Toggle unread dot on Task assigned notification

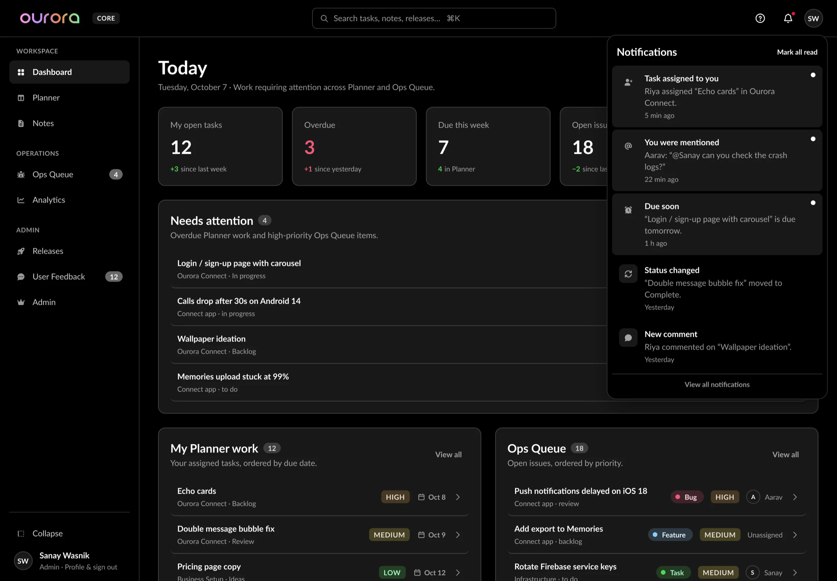coord(813,75)
